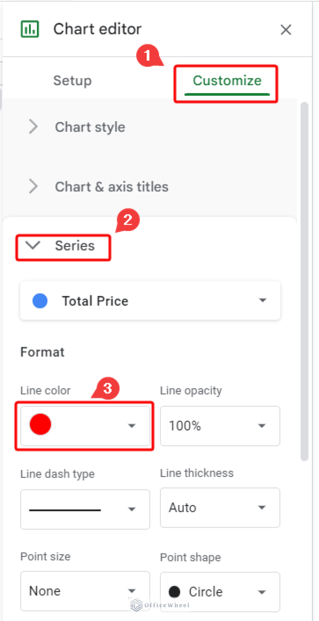Switch to the Setup tab

coord(72,81)
